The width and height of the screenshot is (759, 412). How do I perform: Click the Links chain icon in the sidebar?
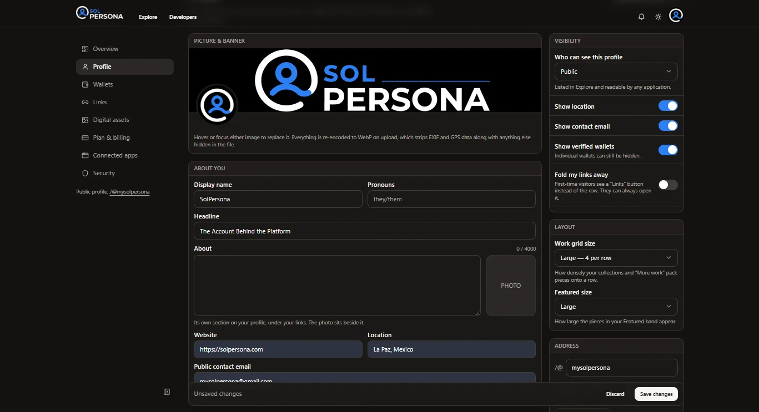pos(85,102)
